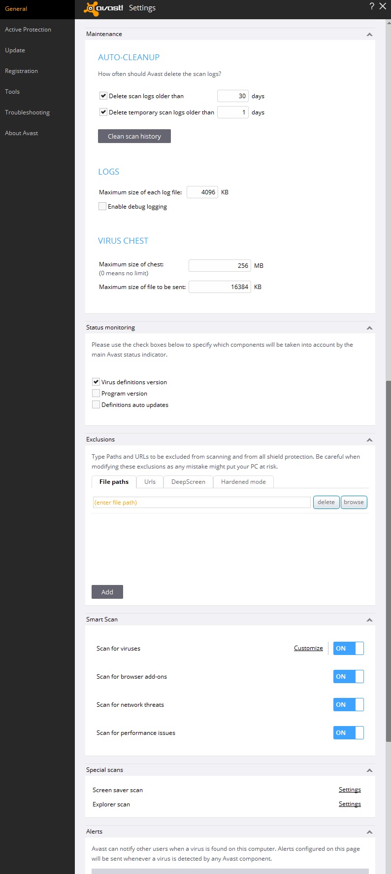This screenshot has width=391, height=874.
Task: Open help via the question mark icon
Action: coord(372,6)
